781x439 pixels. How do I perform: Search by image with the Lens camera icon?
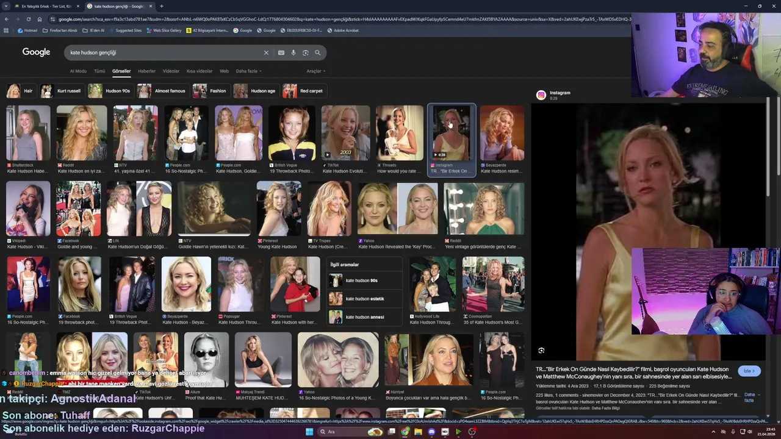point(306,52)
